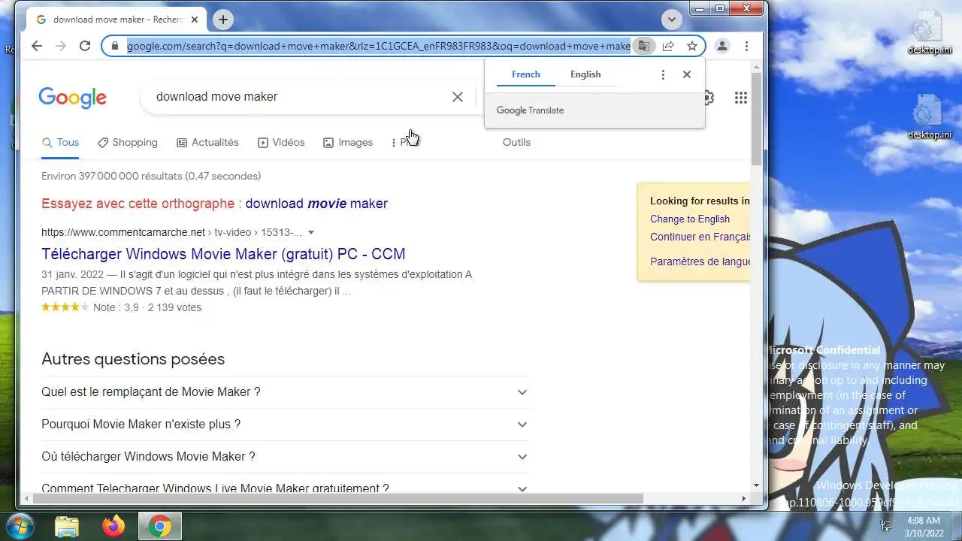Click Change to English link
Screen dimensions: 962x541
(690, 219)
